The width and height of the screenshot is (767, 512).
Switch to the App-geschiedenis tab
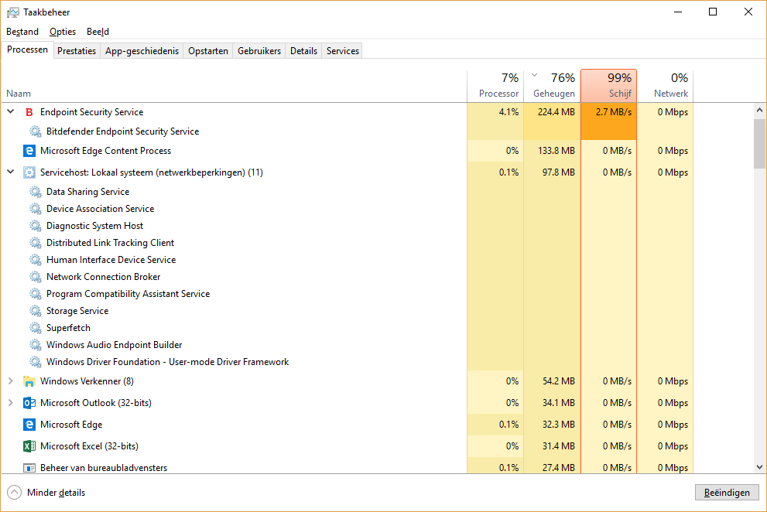click(142, 51)
